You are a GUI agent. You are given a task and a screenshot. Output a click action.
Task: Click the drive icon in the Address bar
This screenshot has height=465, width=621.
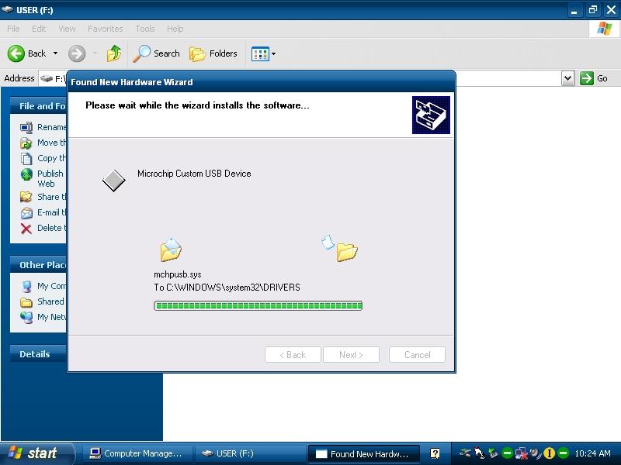(47, 78)
